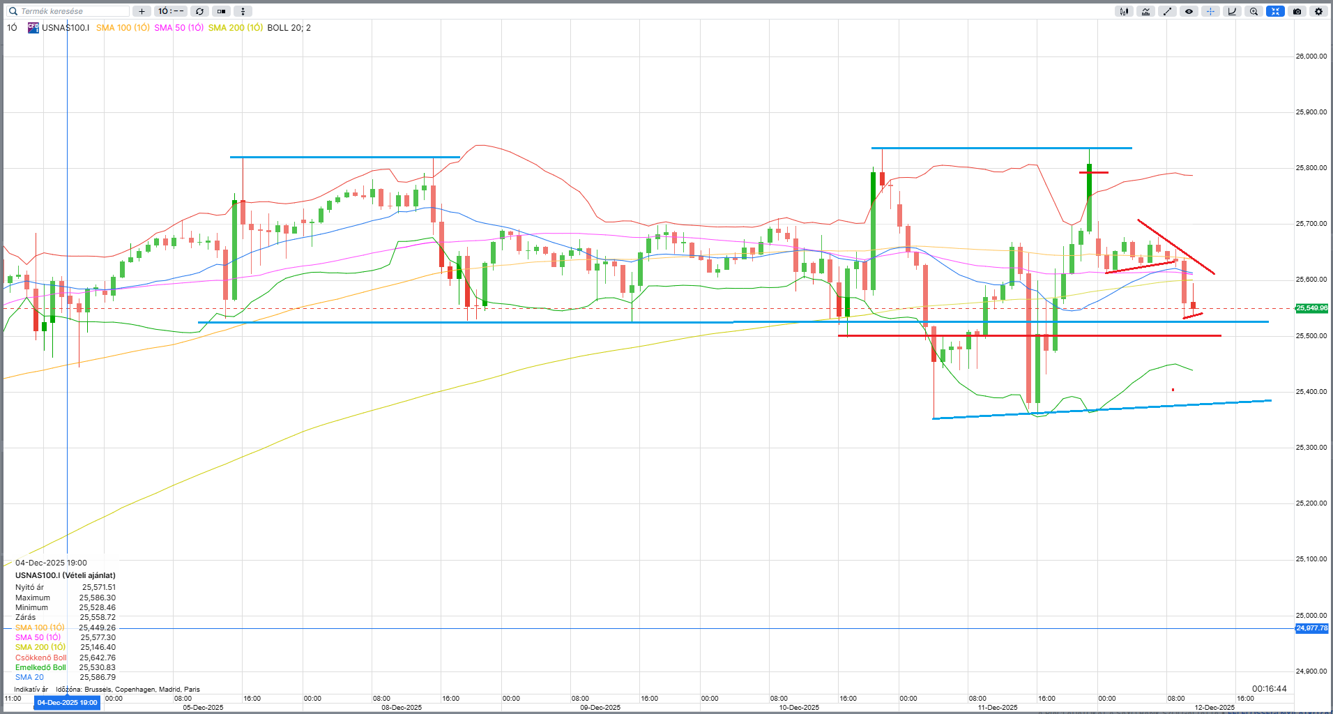Select the BOLL 20; 2 indicator label
Image resolution: width=1333 pixels, height=714 pixels.
289,28
